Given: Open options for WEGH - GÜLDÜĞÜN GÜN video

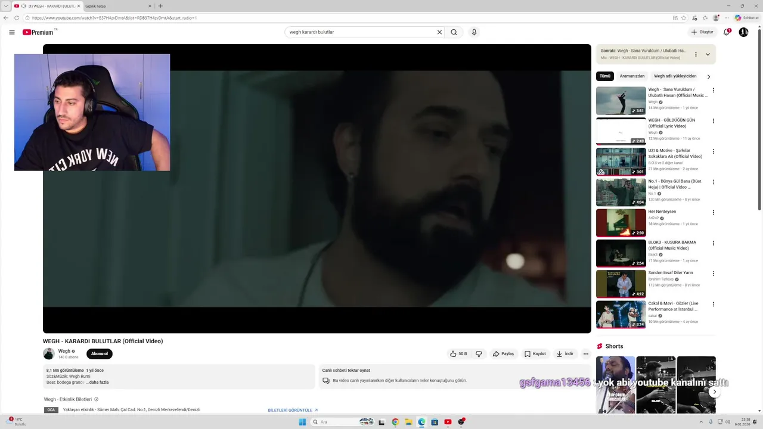Looking at the screenshot, I should [713, 121].
